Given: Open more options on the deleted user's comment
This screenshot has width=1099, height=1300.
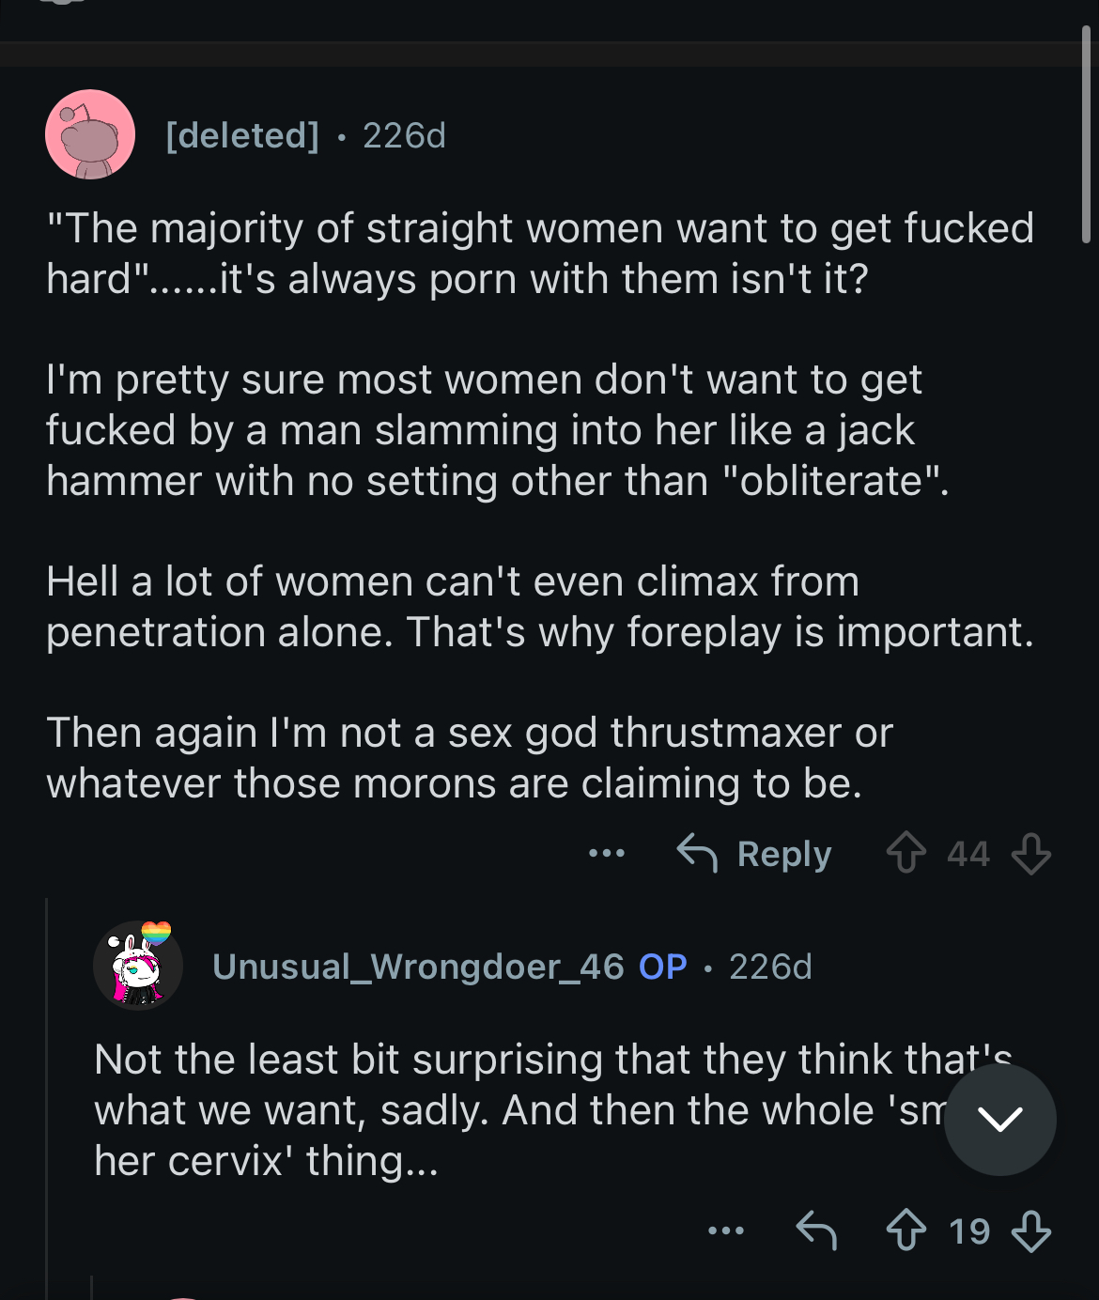Looking at the screenshot, I should point(607,854).
